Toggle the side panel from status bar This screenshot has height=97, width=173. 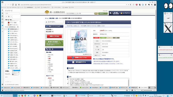coord(2,90)
